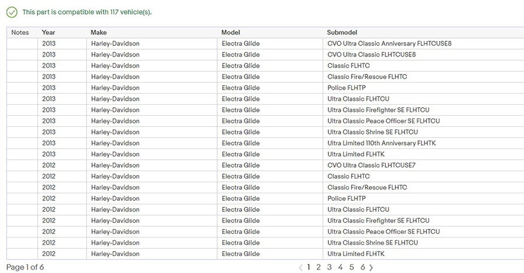Click the previous page arrow
The height and width of the screenshot is (273, 524).
click(x=300, y=267)
